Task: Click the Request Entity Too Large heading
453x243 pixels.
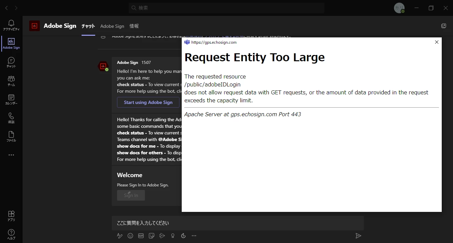Action: click(254, 57)
